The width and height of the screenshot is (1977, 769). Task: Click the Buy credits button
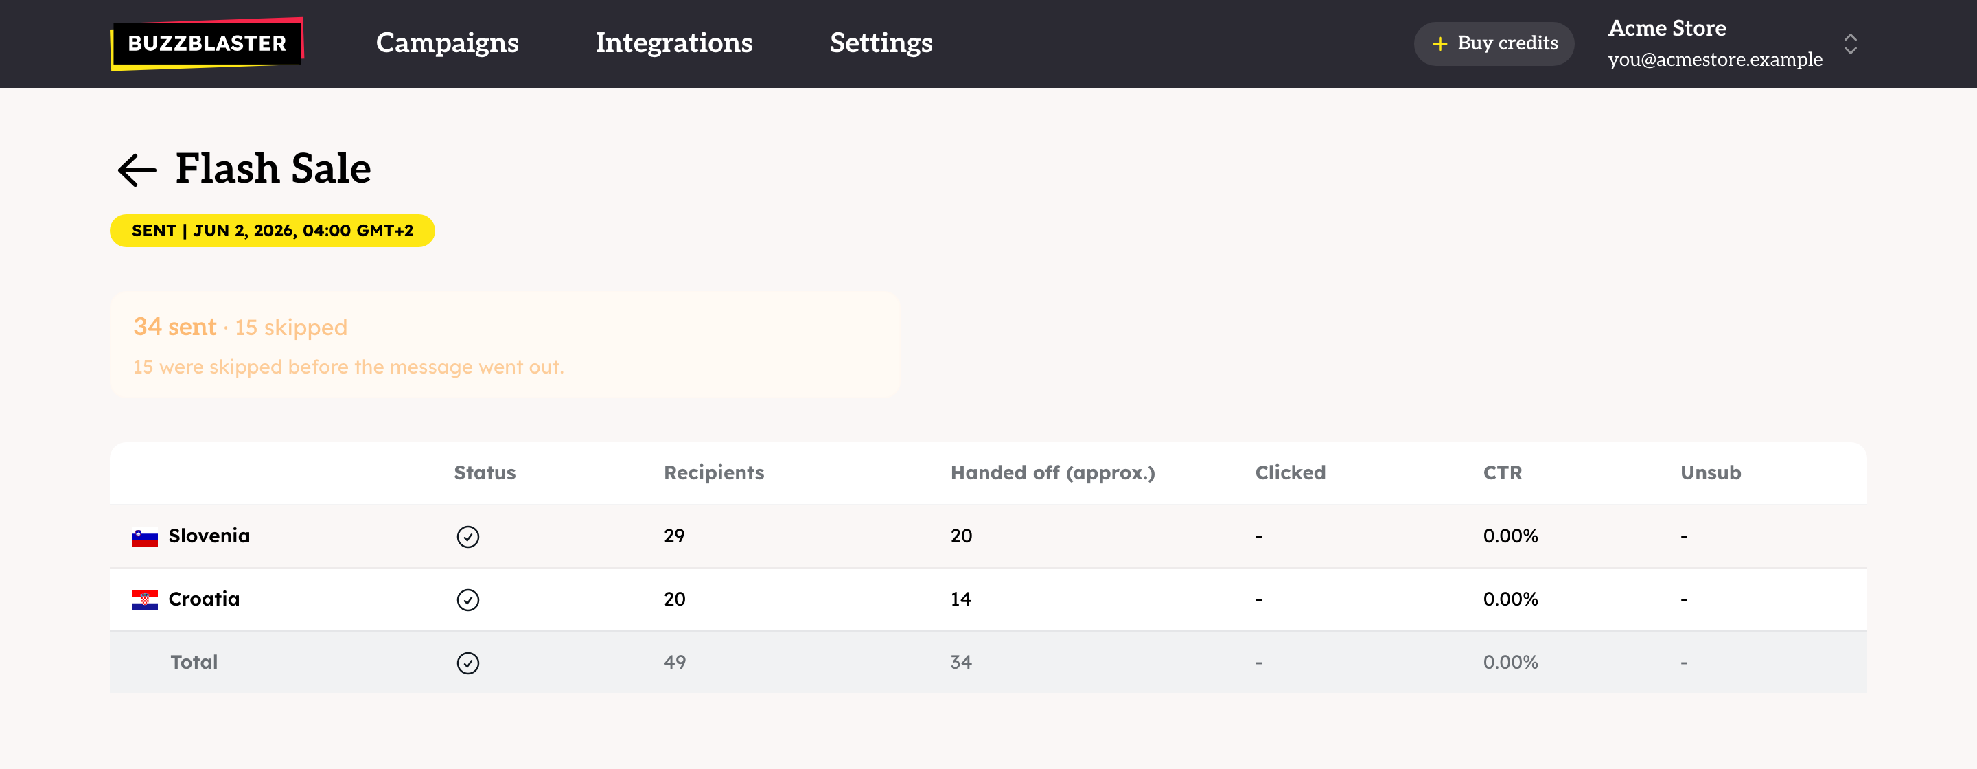(1494, 44)
